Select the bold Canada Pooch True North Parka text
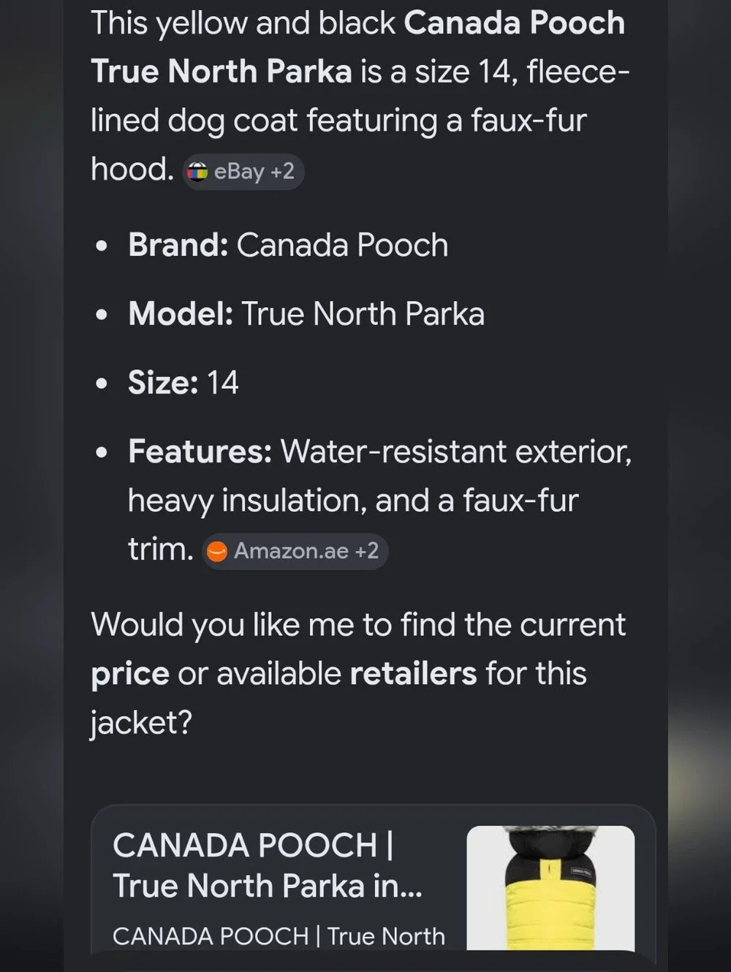 pos(358,48)
